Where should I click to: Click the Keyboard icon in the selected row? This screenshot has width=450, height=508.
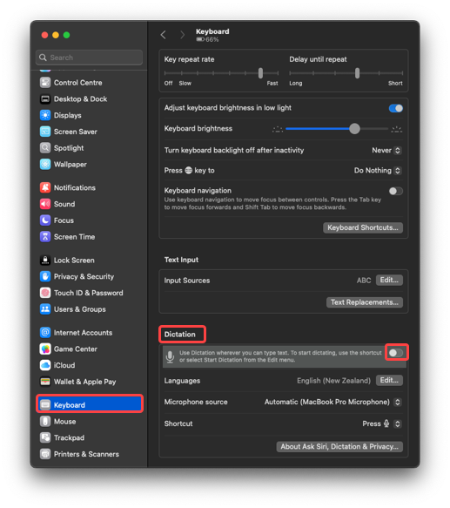click(x=45, y=405)
